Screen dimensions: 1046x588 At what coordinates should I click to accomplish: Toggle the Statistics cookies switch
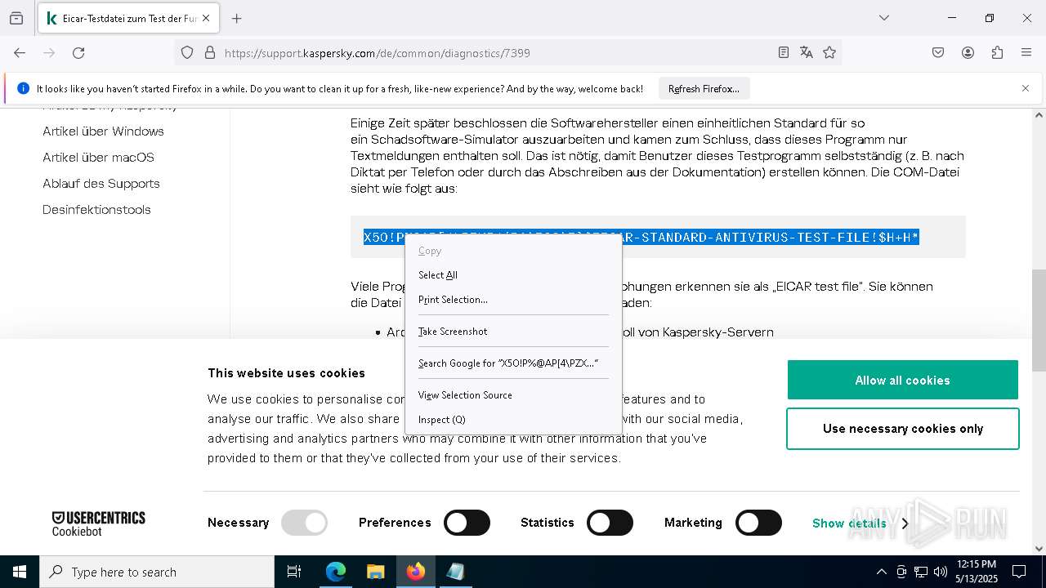pyautogui.click(x=610, y=523)
